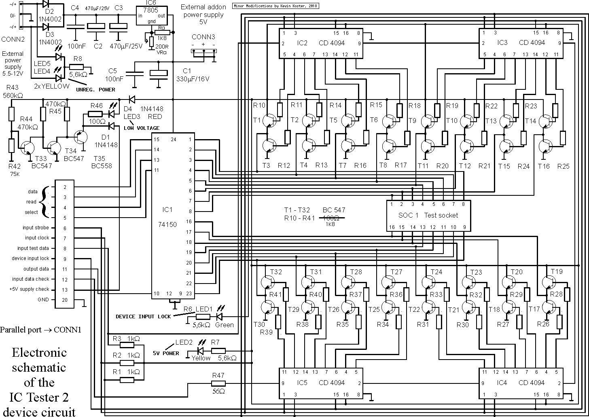Click the C3 capacitor label
Viewport: 589px width, 417px height.
[x=119, y=8]
